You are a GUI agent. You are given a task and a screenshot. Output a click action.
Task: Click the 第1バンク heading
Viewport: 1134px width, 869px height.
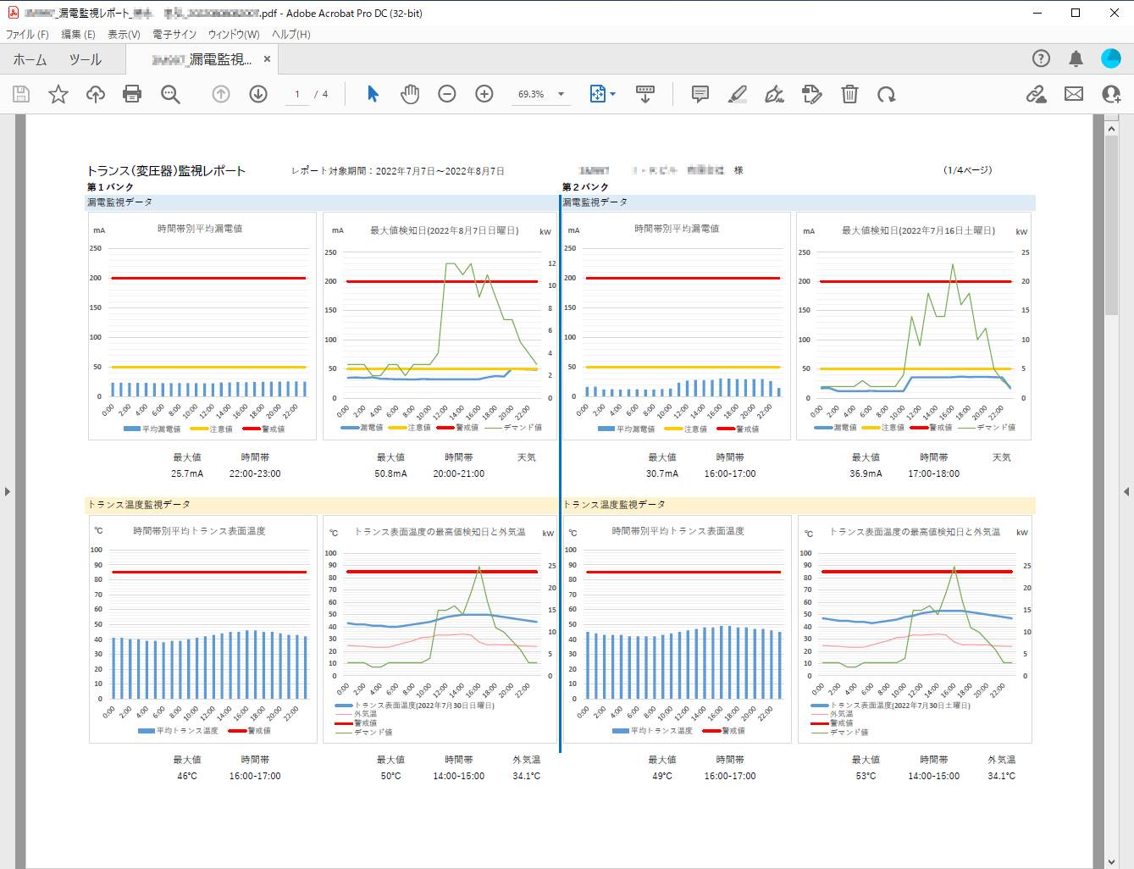point(110,187)
